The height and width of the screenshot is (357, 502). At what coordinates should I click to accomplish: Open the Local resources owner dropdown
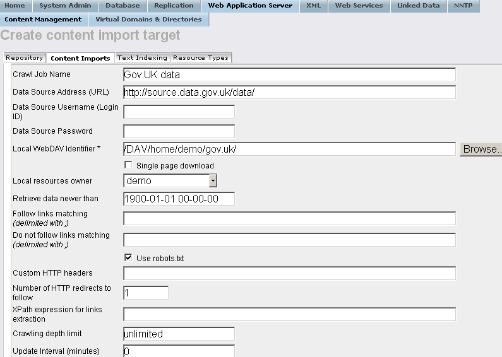pyautogui.click(x=213, y=181)
